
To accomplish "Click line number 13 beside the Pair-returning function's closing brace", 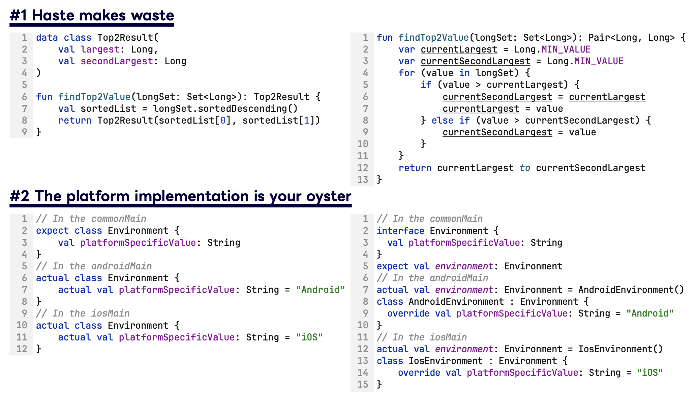I will point(363,180).
